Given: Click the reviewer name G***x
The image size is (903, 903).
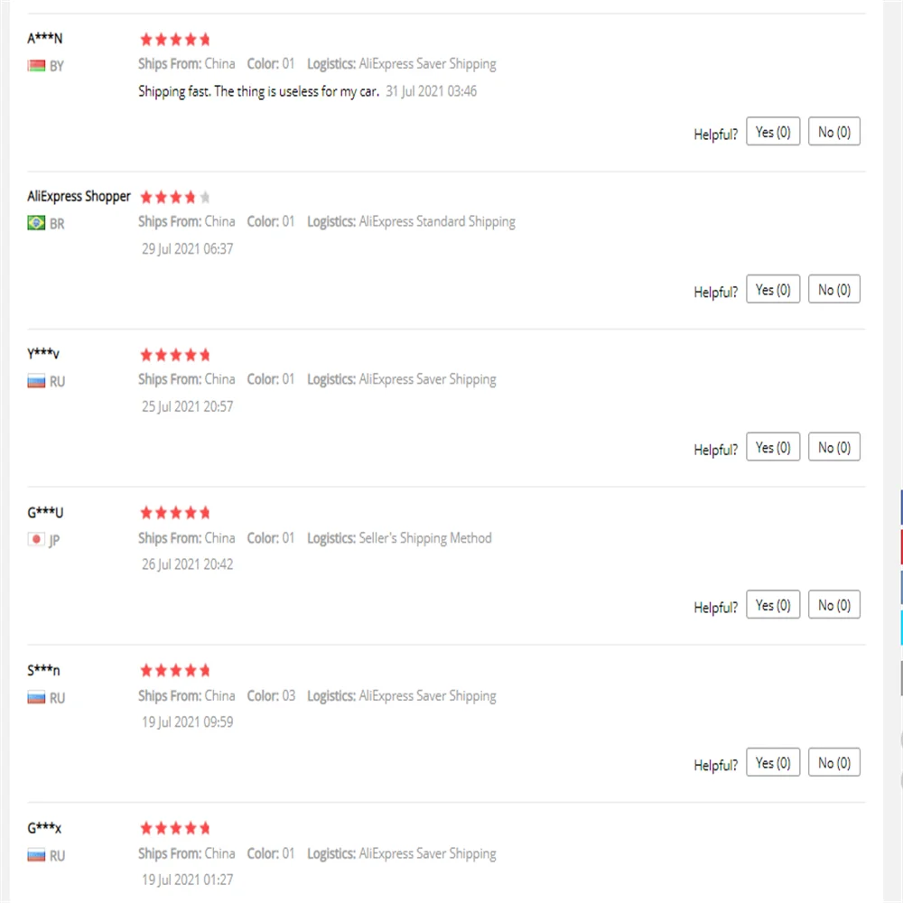Looking at the screenshot, I should (x=44, y=828).
